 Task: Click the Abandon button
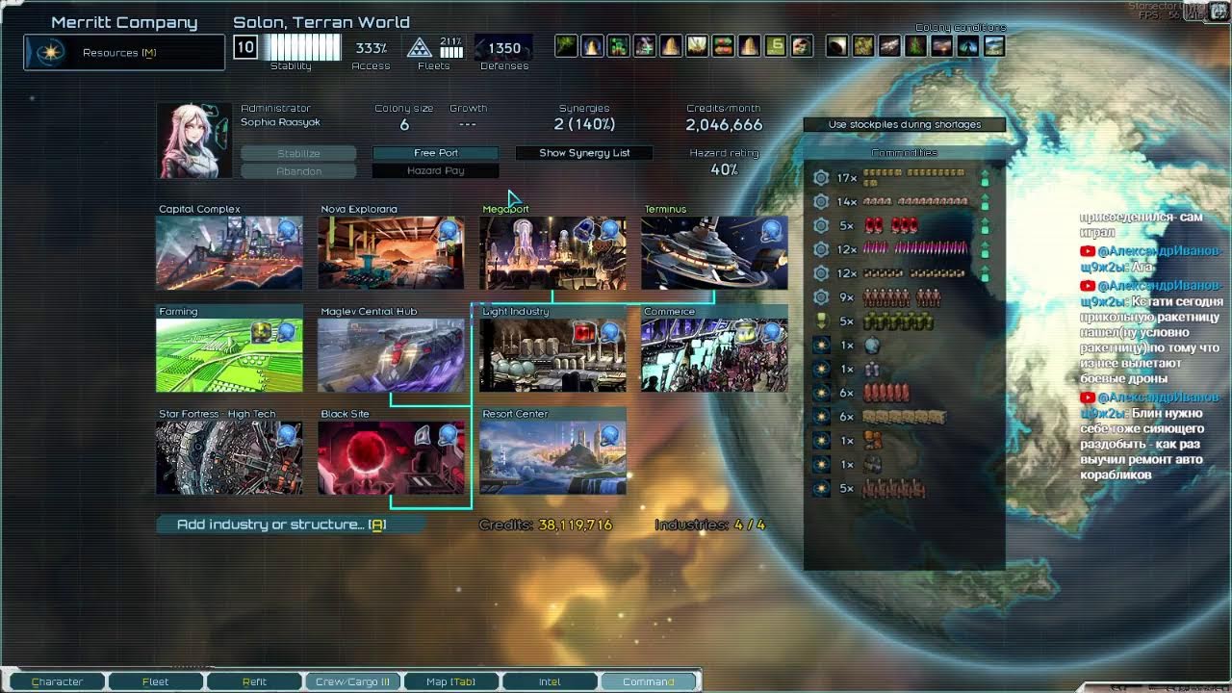pos(298,170)
